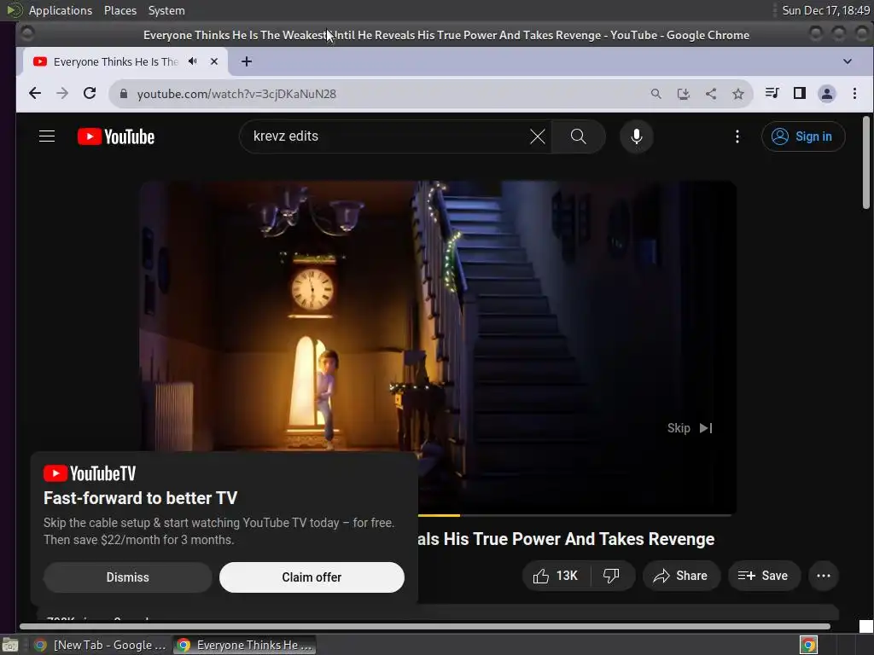Install app via the download icon in address bar
The image size is (874, 655).
[x=684, y=94]
